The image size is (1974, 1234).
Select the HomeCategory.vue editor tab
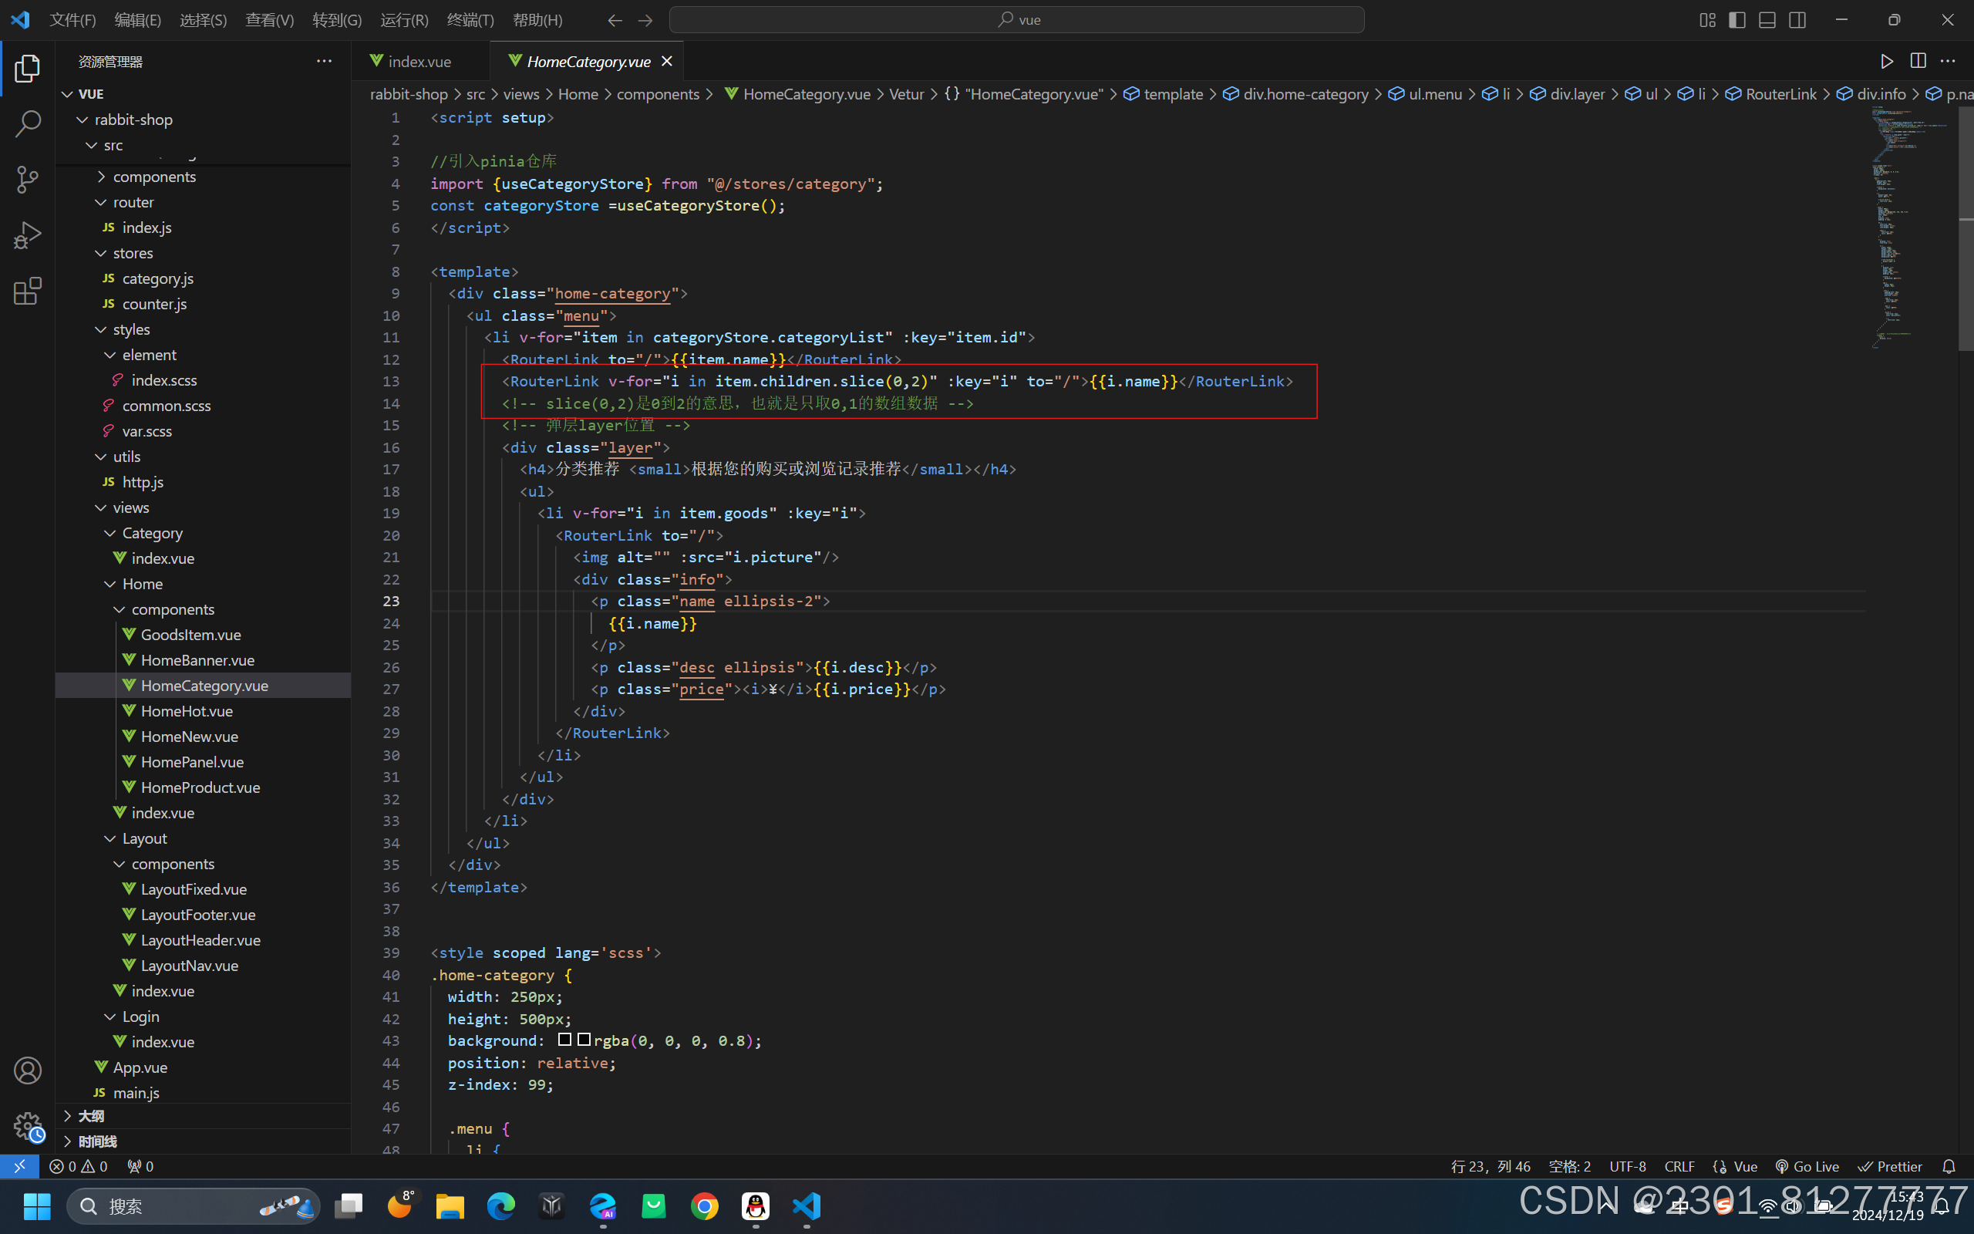pyautogui.click(x=588, y=61)
